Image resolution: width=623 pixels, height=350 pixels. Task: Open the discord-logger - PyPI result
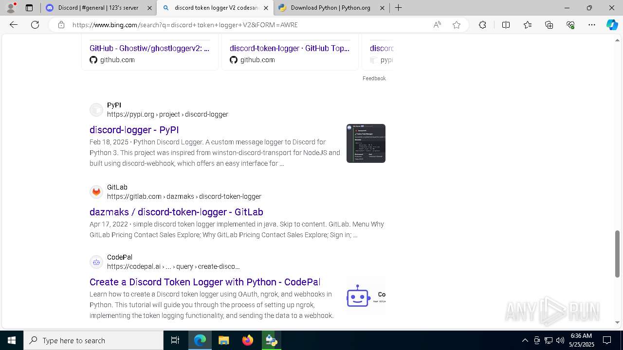tap(134, 130)
